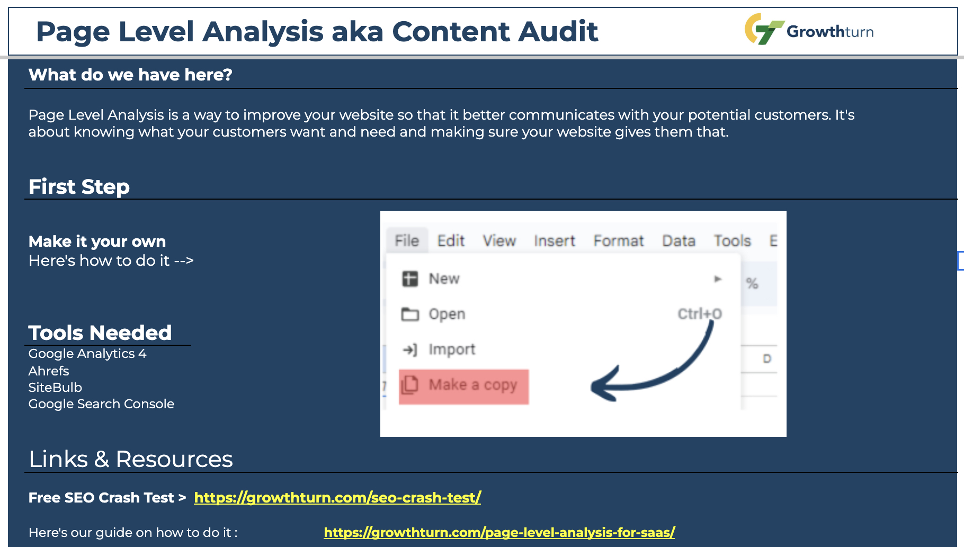
Task: Click the percent formatting icon
Action: point(753,283)
